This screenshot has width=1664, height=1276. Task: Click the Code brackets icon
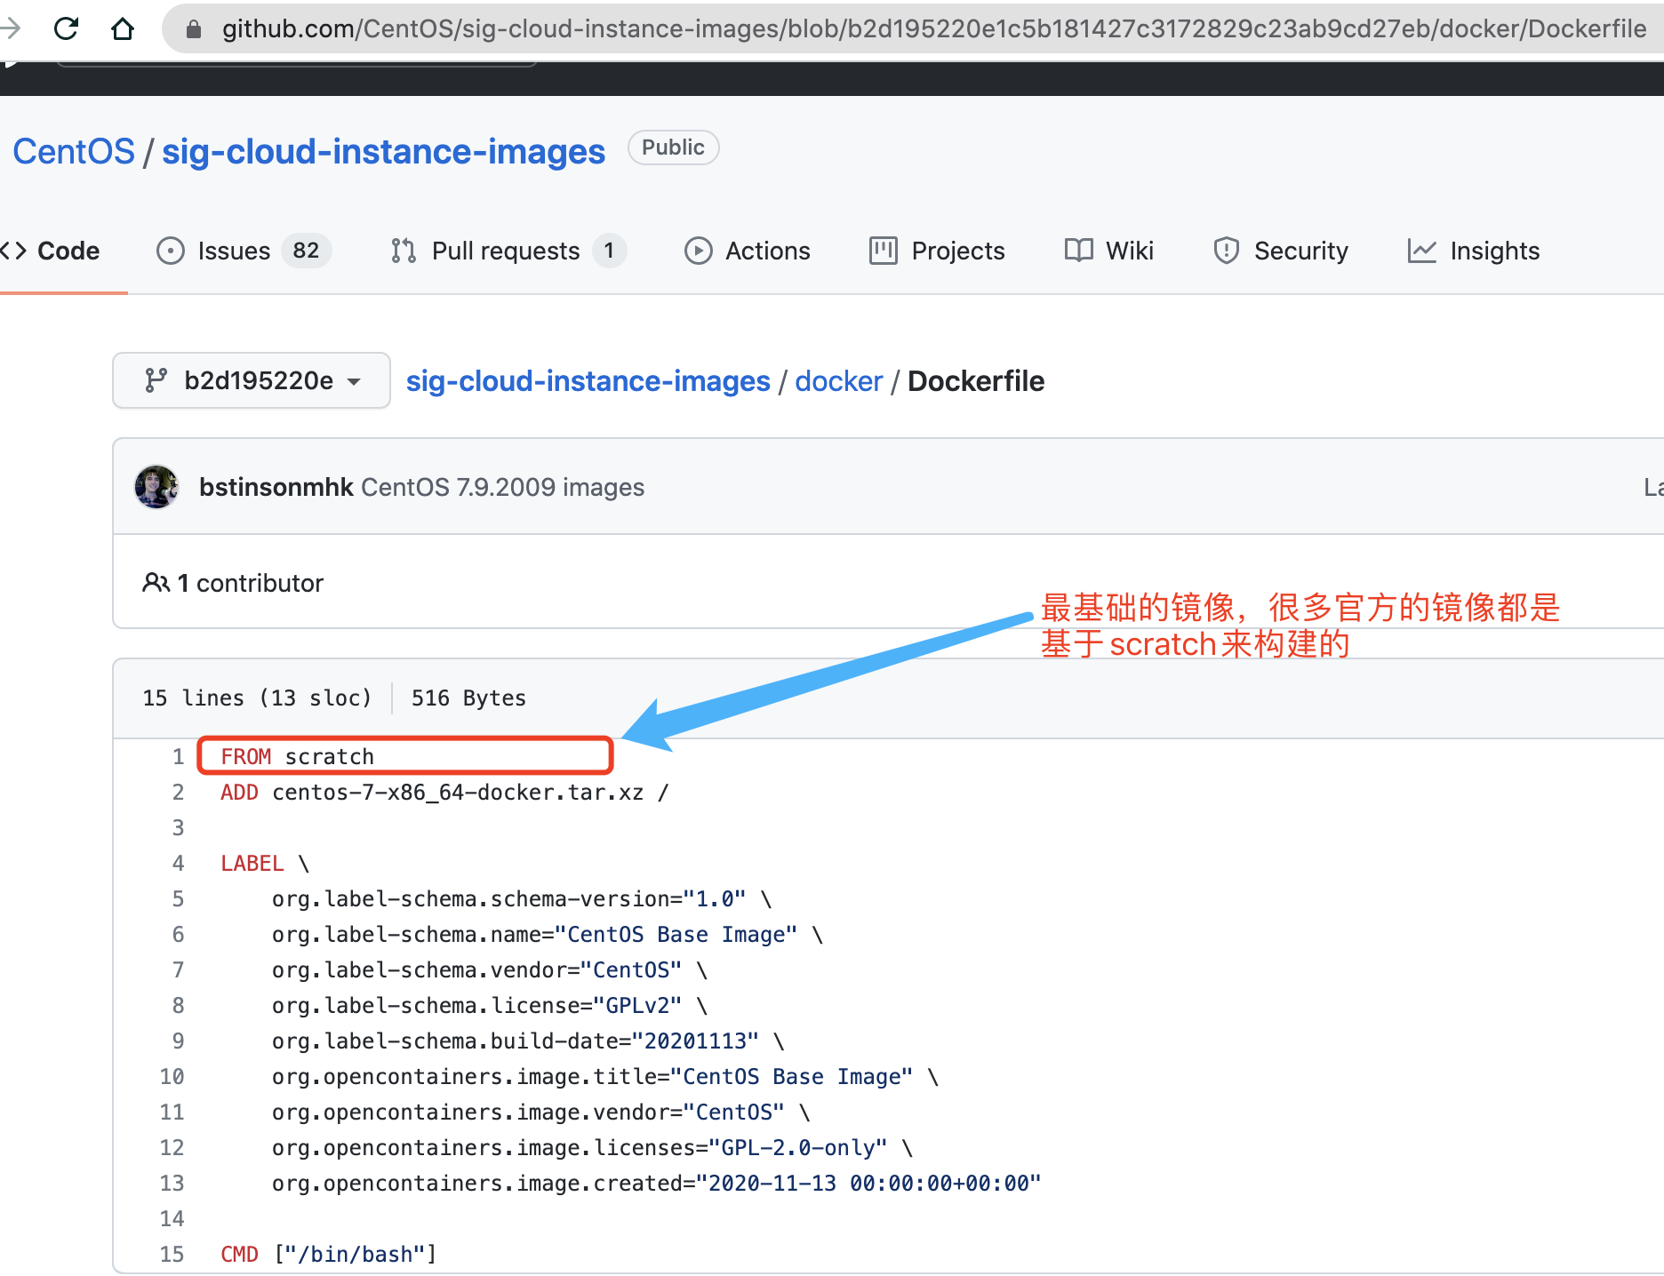point(13,251)
